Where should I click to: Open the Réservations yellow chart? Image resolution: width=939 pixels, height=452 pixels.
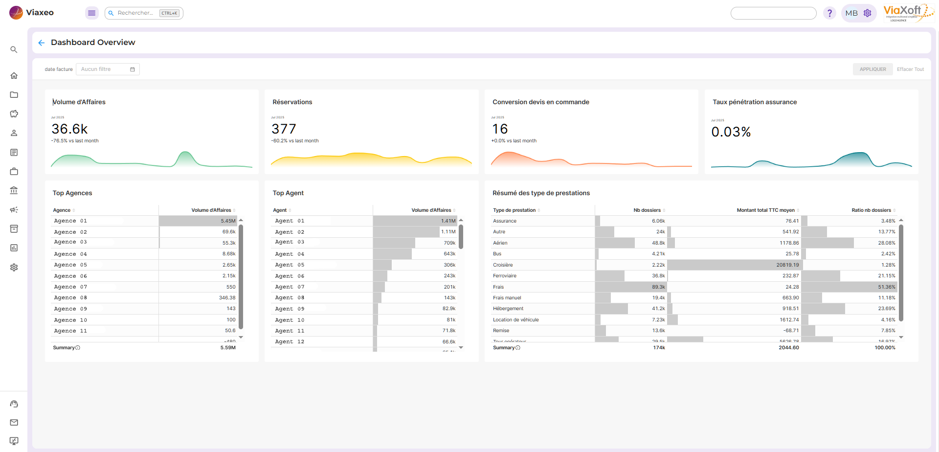pos(372,159)
